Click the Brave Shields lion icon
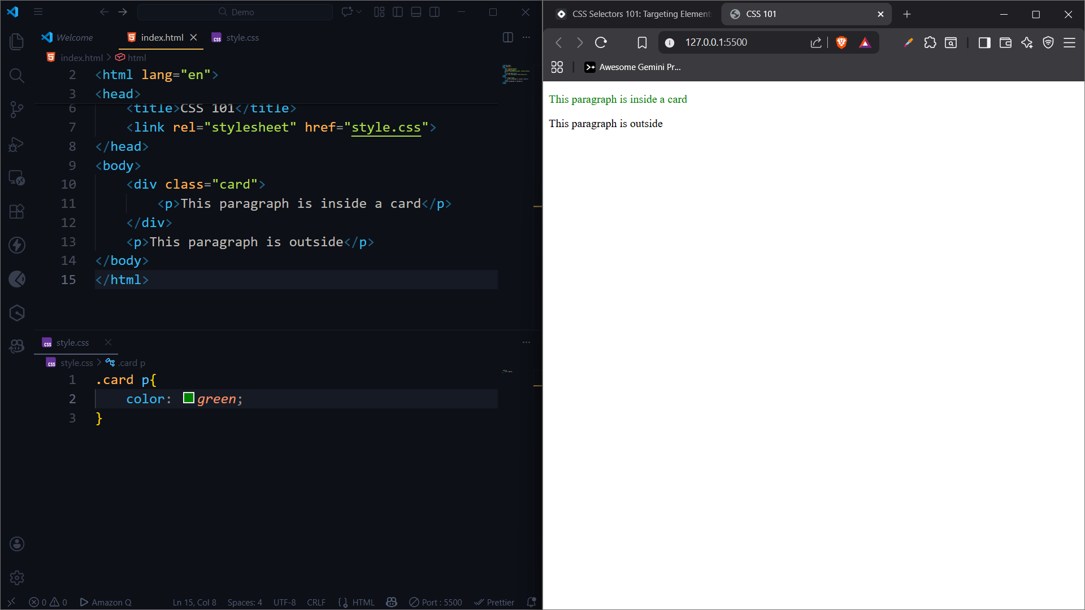This screenshot has height=610, width=1085. 841,42
